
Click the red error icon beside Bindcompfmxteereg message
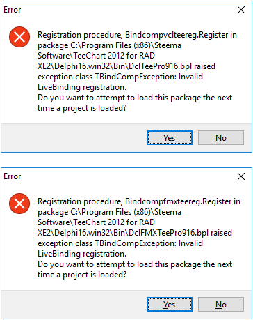click(19, 204)
